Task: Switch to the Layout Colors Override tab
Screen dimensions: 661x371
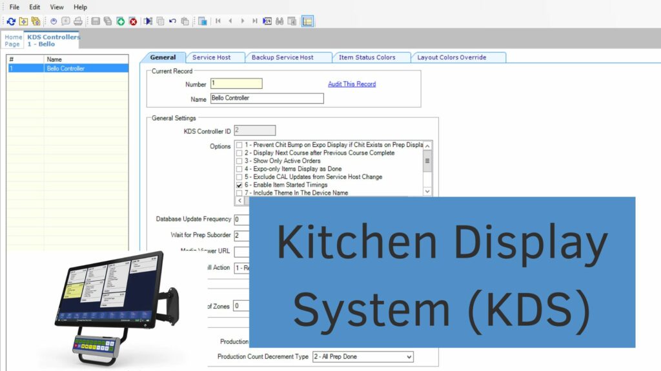Action: 451,57
